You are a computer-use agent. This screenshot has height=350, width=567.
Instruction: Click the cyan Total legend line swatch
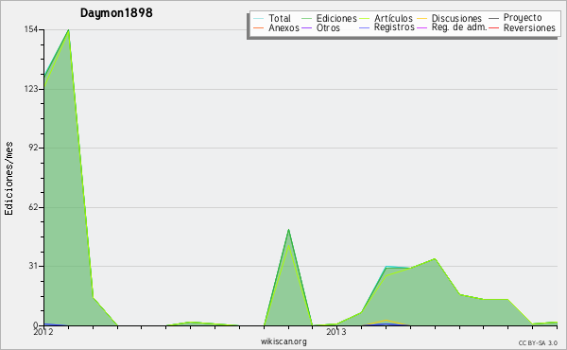pos(259,18)
